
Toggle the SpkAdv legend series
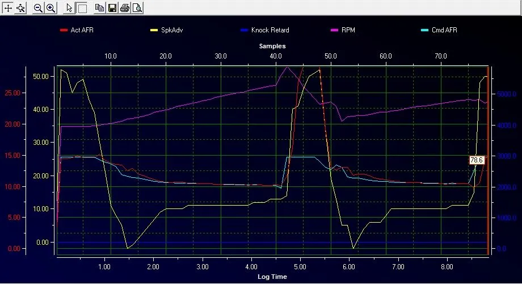171,30
